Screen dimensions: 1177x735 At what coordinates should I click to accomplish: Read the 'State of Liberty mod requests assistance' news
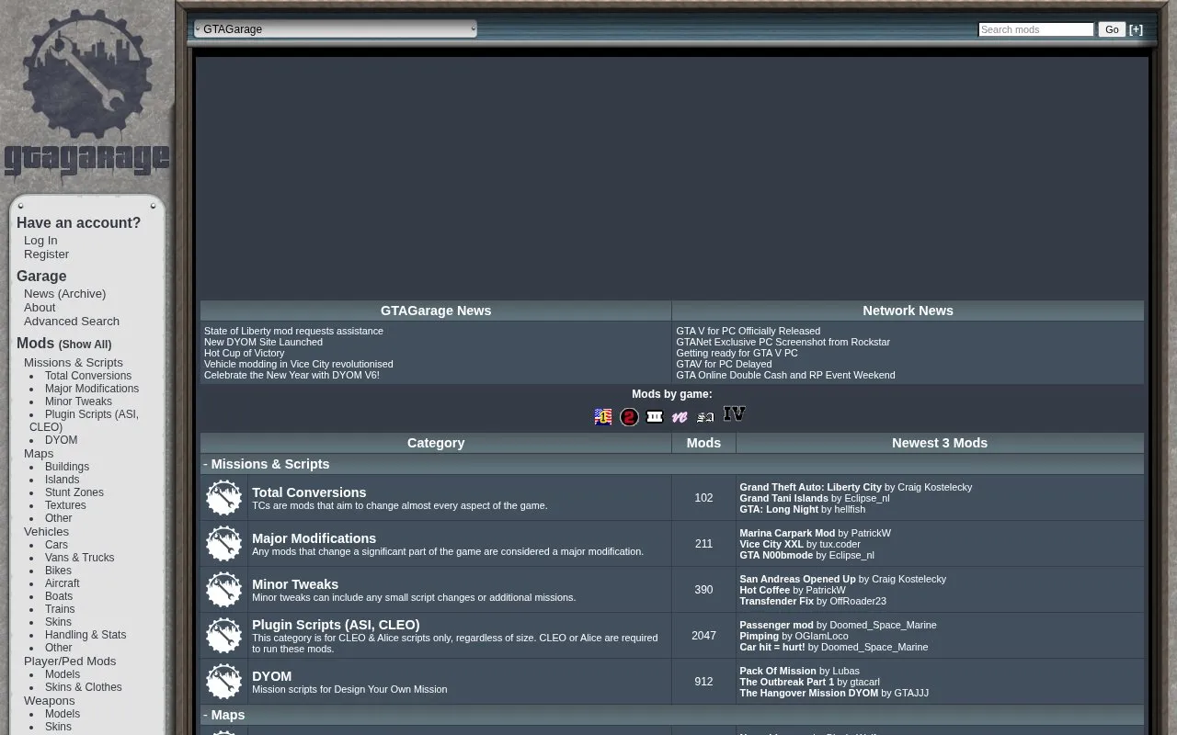coord(293,331)
